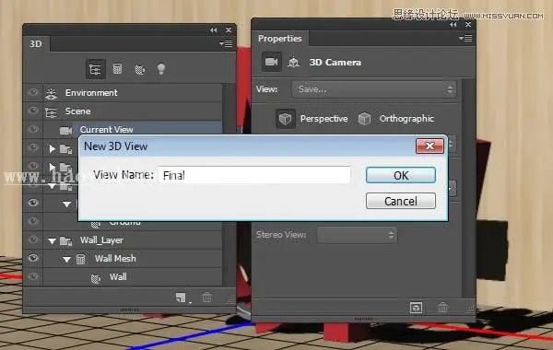Click the trash icon in 3D panel

click(x=206, y=297)
